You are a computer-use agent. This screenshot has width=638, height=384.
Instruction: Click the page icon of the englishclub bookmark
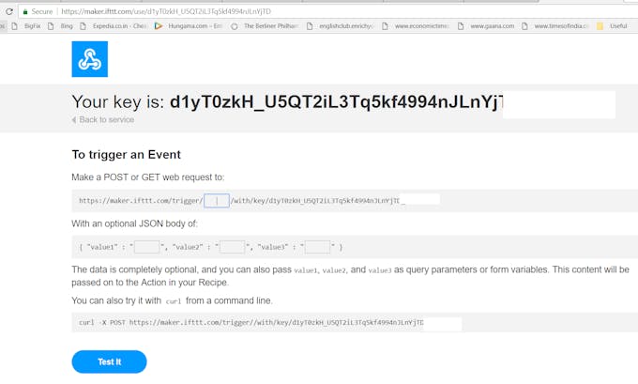310,26
